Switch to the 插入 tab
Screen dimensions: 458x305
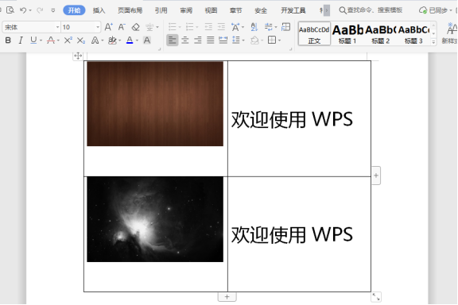click(99, 11)
